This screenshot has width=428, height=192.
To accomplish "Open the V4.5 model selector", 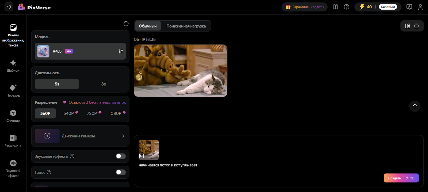I will 80,51.
